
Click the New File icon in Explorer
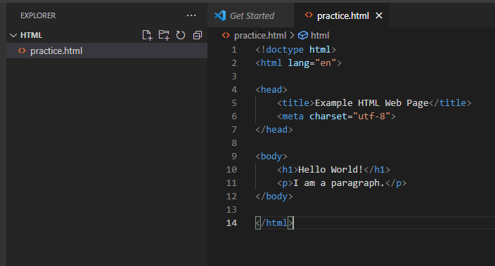click(147, 35)
